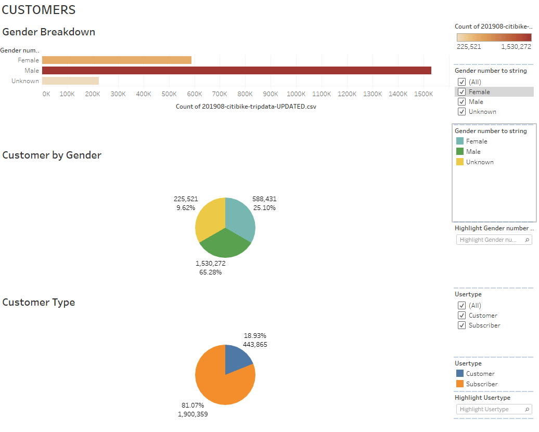Click the search icon in Highlight Gender field
Screen dimensions: 539x432
coord(528,240)
